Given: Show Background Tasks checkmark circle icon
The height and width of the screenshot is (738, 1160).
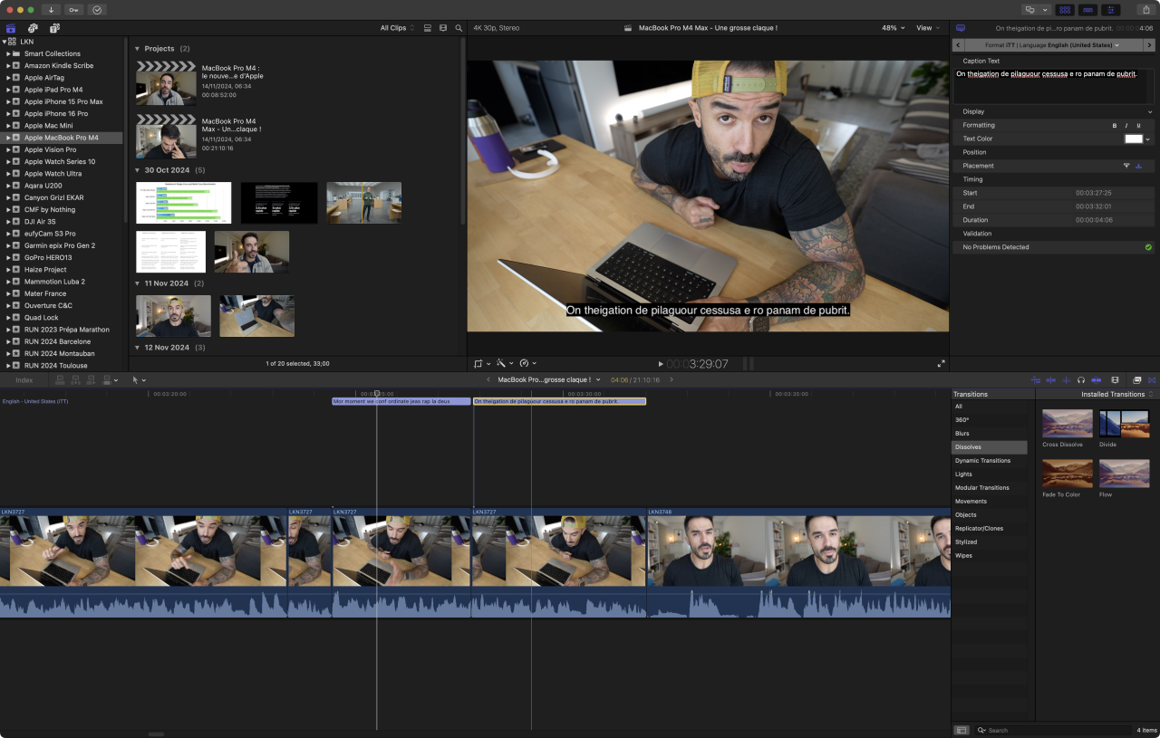Looking at the screenshot, I should point(98,9).
